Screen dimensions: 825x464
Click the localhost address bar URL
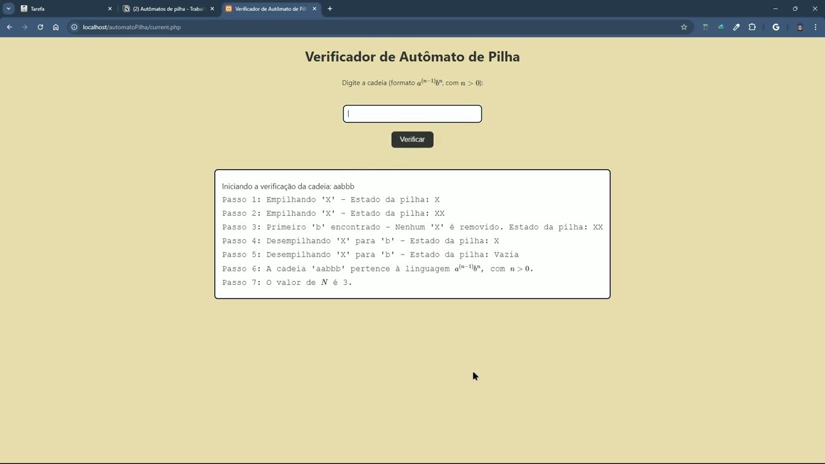[131, 27]
